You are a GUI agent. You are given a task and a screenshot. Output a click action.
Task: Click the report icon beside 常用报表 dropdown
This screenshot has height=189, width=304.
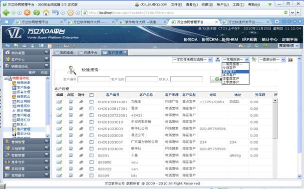pyautogui.click(x=254, y=60)
